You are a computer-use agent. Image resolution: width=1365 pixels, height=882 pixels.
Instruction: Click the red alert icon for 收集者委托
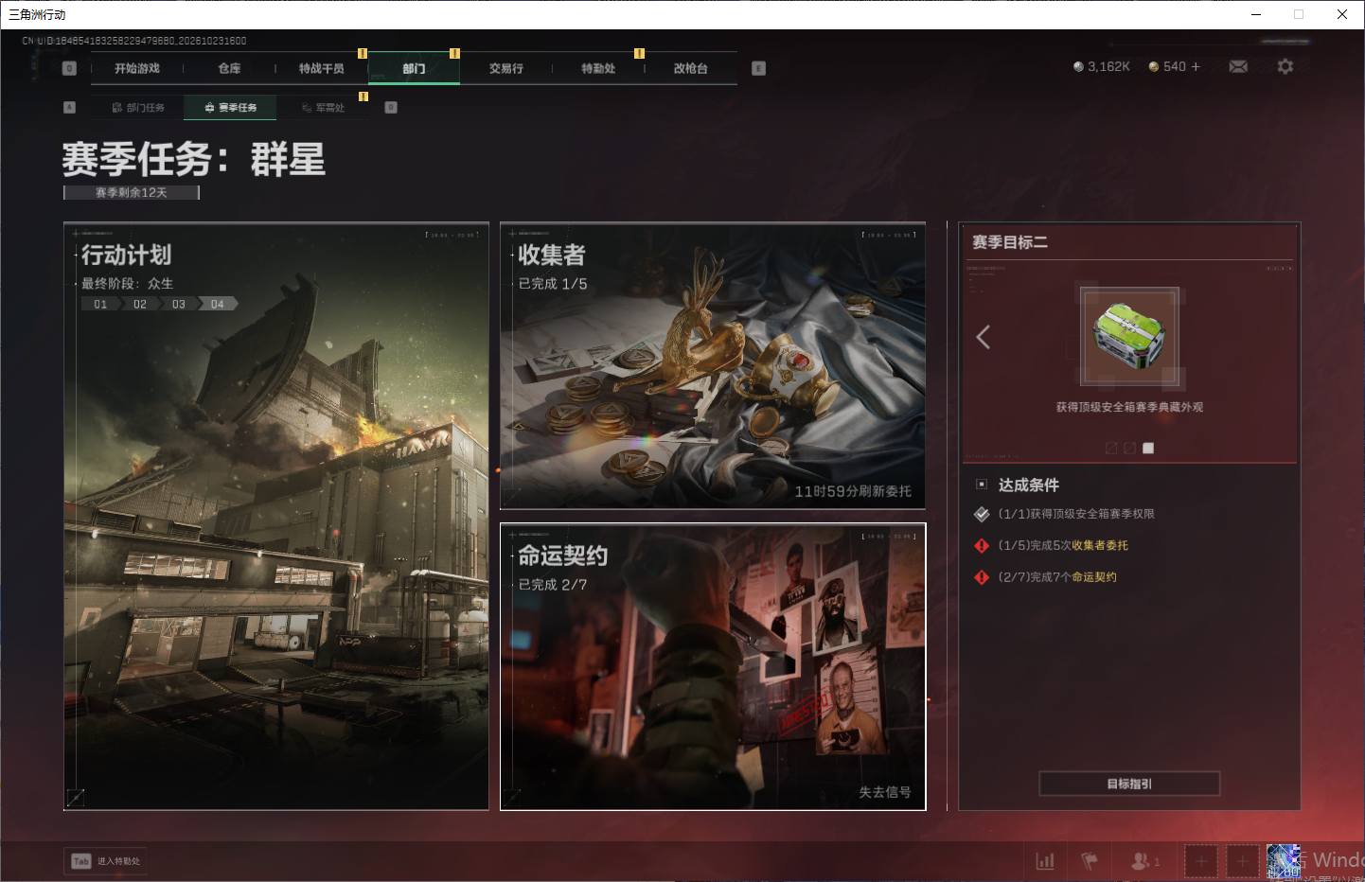point(982,546)
